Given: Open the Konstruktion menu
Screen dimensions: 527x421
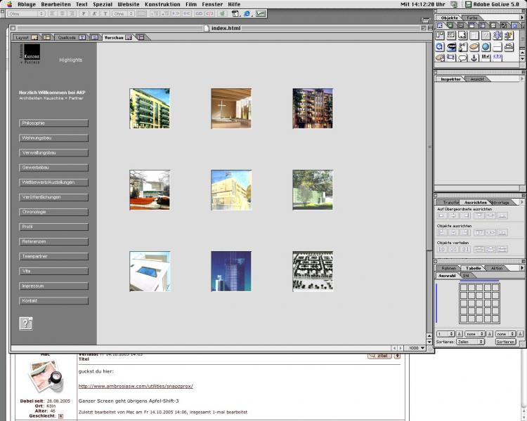Looking at the screenshot, I should point(163,4).
